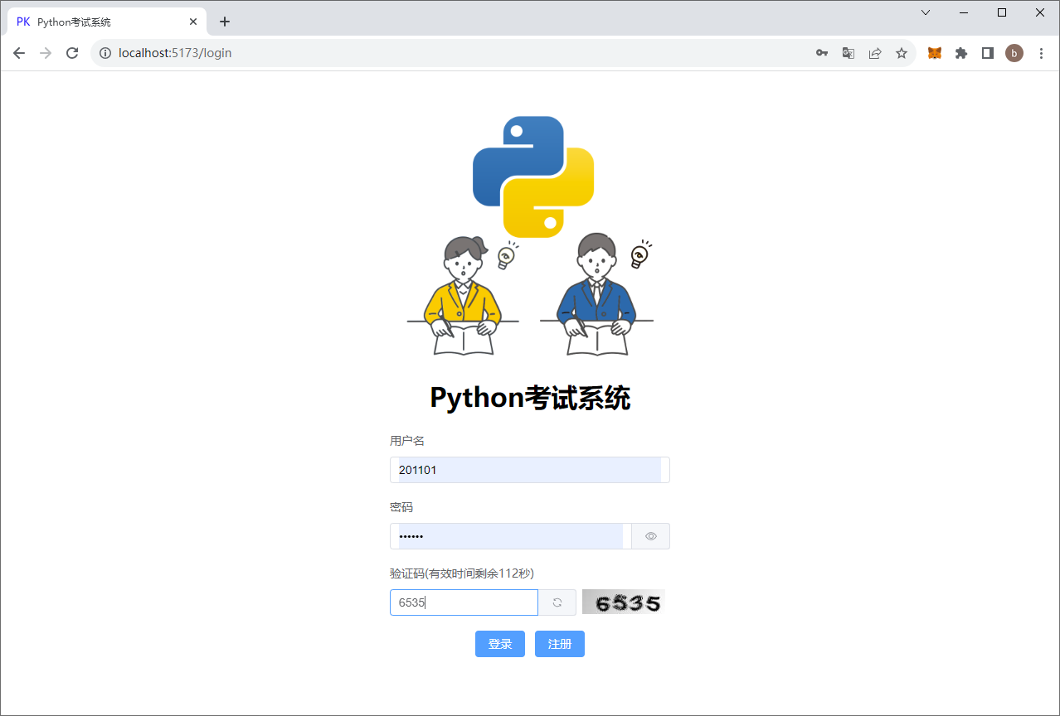Viewport: 1060px width, 716px height.
Task: Expand the tab search chevron
Action: pos(926,12)
